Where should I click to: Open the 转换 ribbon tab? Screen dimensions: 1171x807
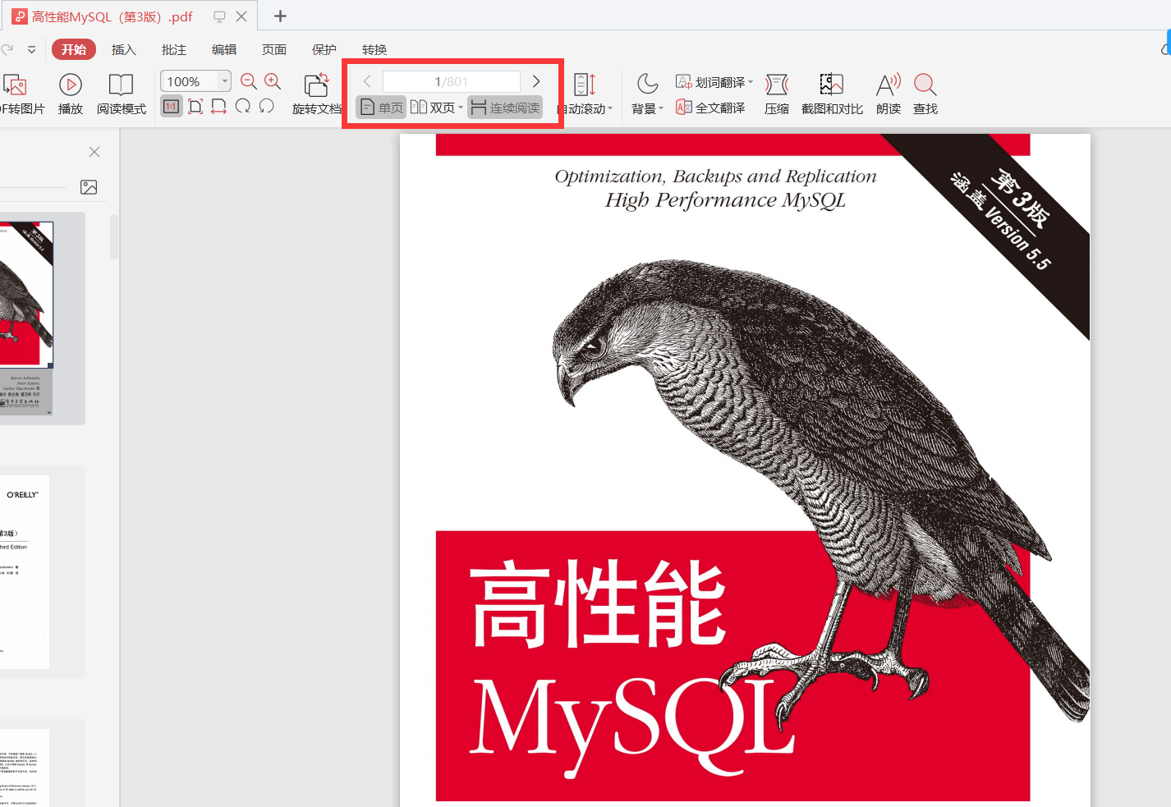374,49
